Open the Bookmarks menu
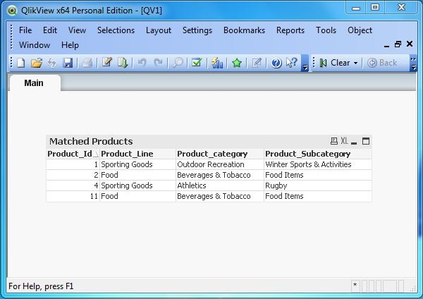This screenshot has height=299, width=423. point(244,30)
